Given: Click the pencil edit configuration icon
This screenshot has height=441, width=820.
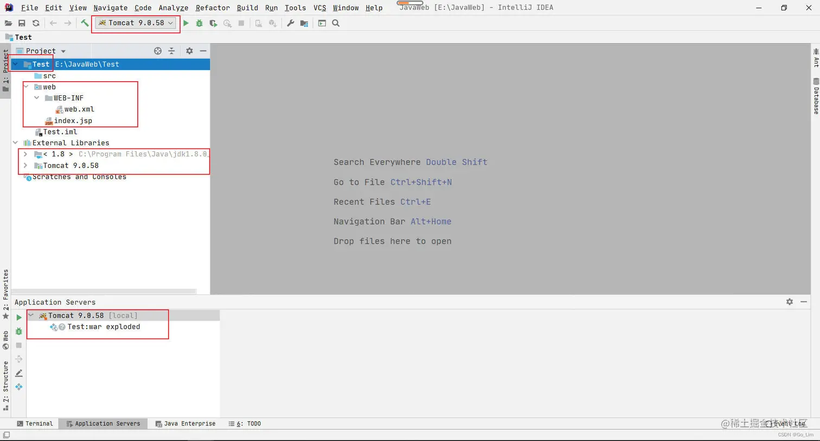Looking at the screenshot, I should [x=19, y=373].
